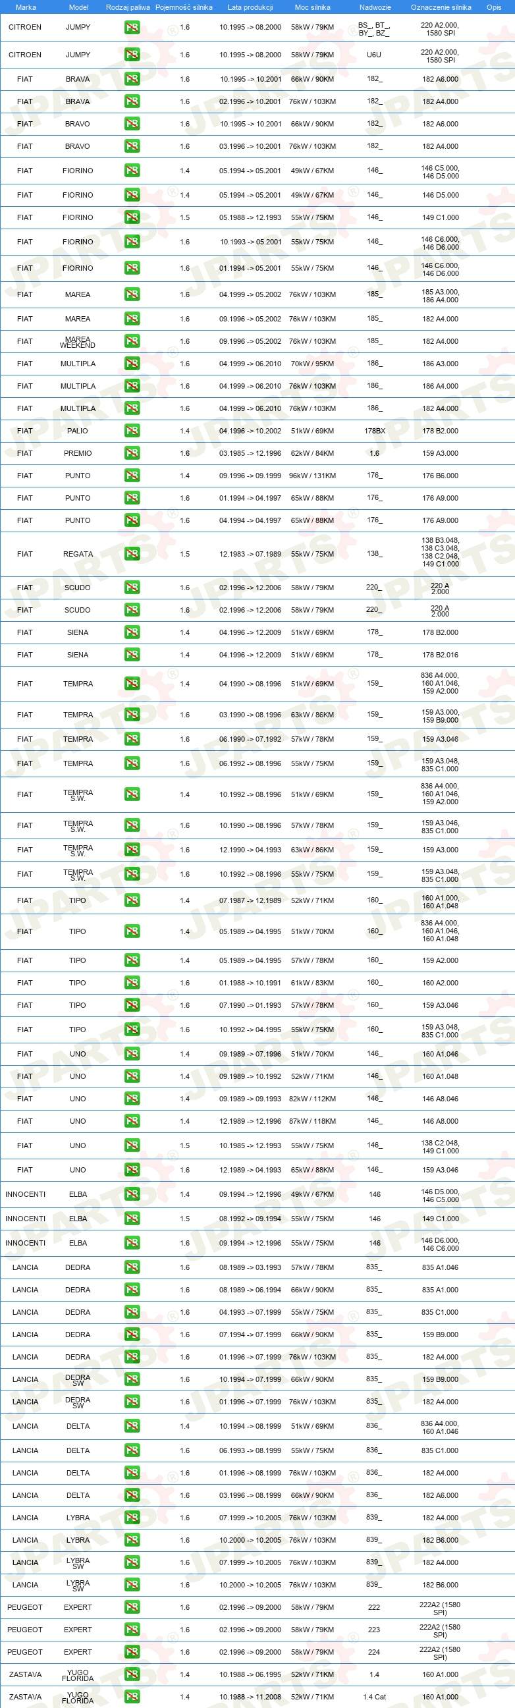Click the fuel icon in the Punto 96kW row

click(x=132, y=476)
